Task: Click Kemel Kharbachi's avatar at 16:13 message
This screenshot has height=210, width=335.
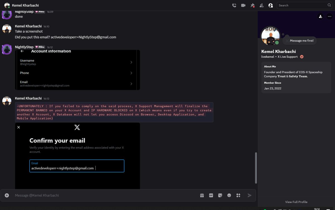Action: point(7,101)
